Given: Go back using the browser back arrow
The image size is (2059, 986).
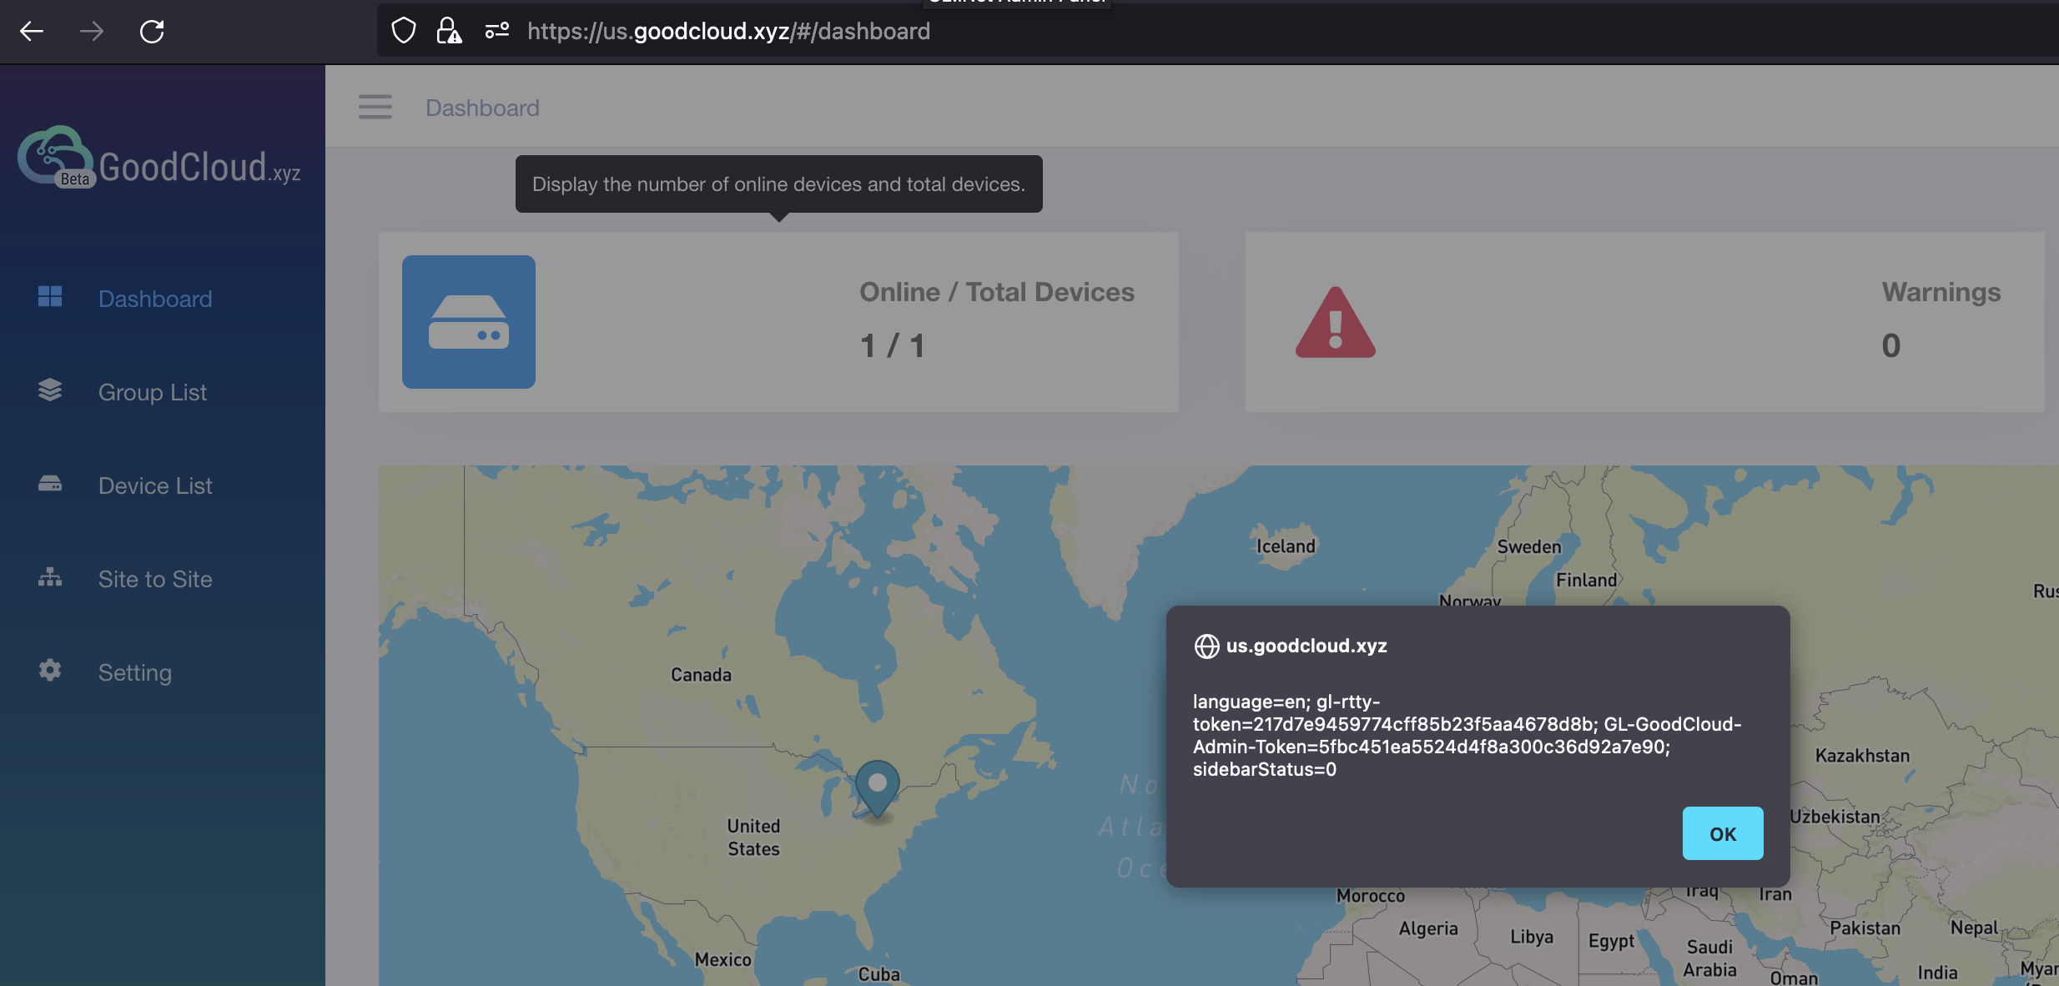Looking at the screenshot, I should coord(32,32).
